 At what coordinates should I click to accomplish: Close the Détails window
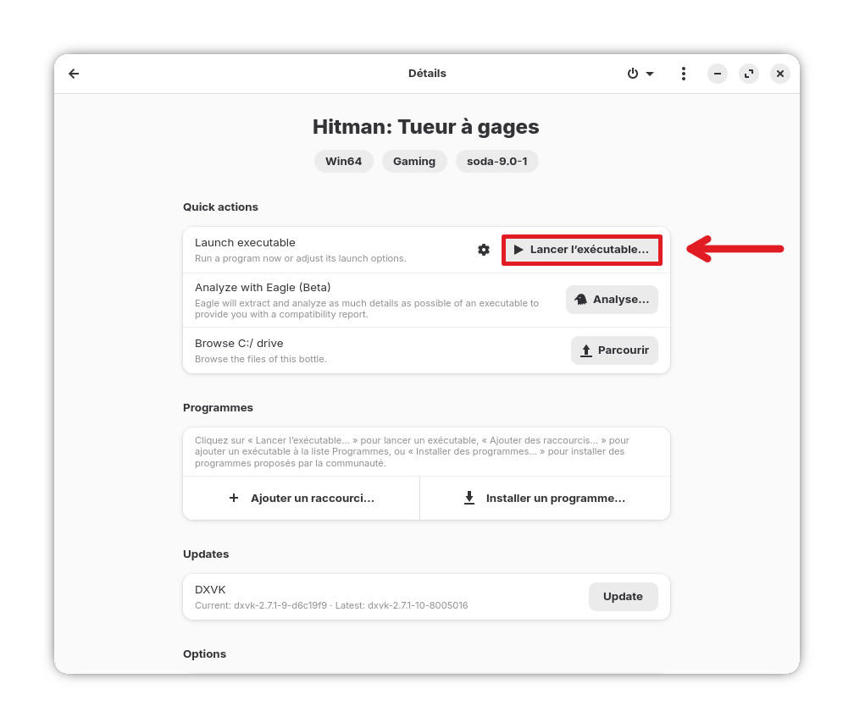(779, 74)
